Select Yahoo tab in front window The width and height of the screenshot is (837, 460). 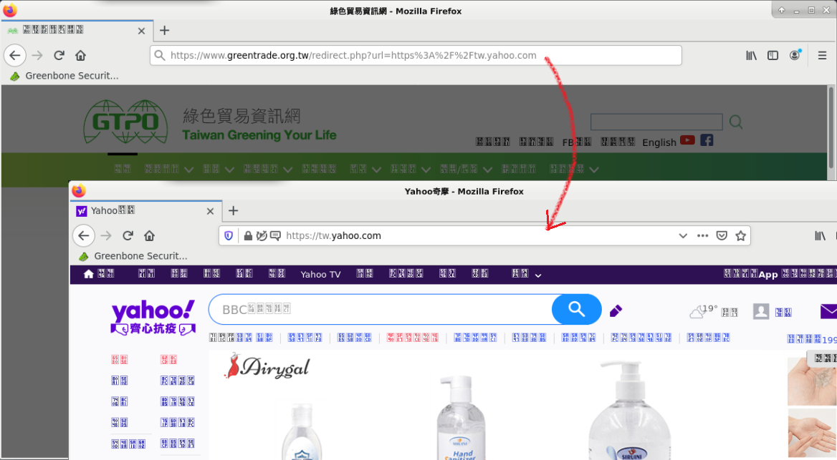(145, 210)
